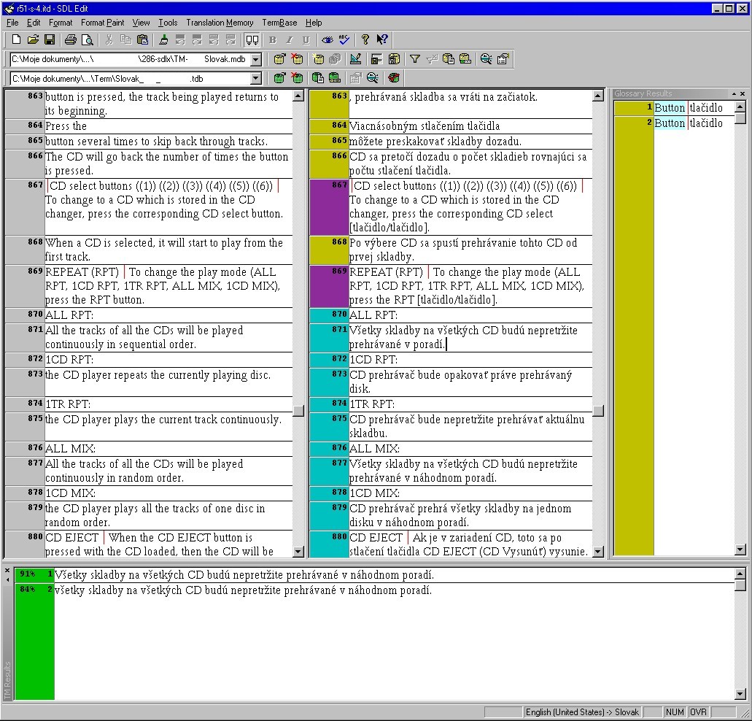Run the ABC spell check icon
This screenshot has width=752, height=721.
point(344,40)
